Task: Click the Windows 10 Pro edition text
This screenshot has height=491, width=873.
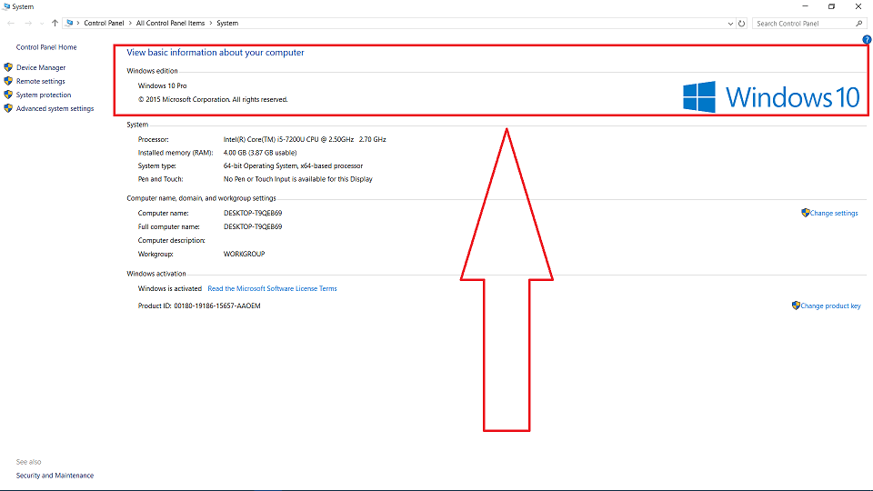Action: pos(162,85)
